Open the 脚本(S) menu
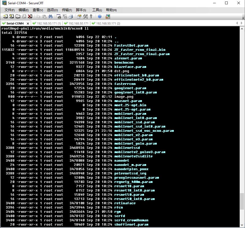The height and width of the screenshot is (228, 245). tap(81, 10)
